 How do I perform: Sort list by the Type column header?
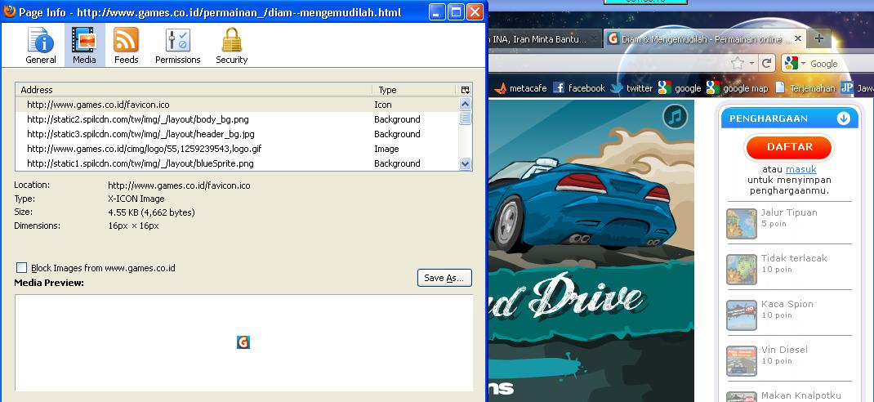(x=414, y=90)
